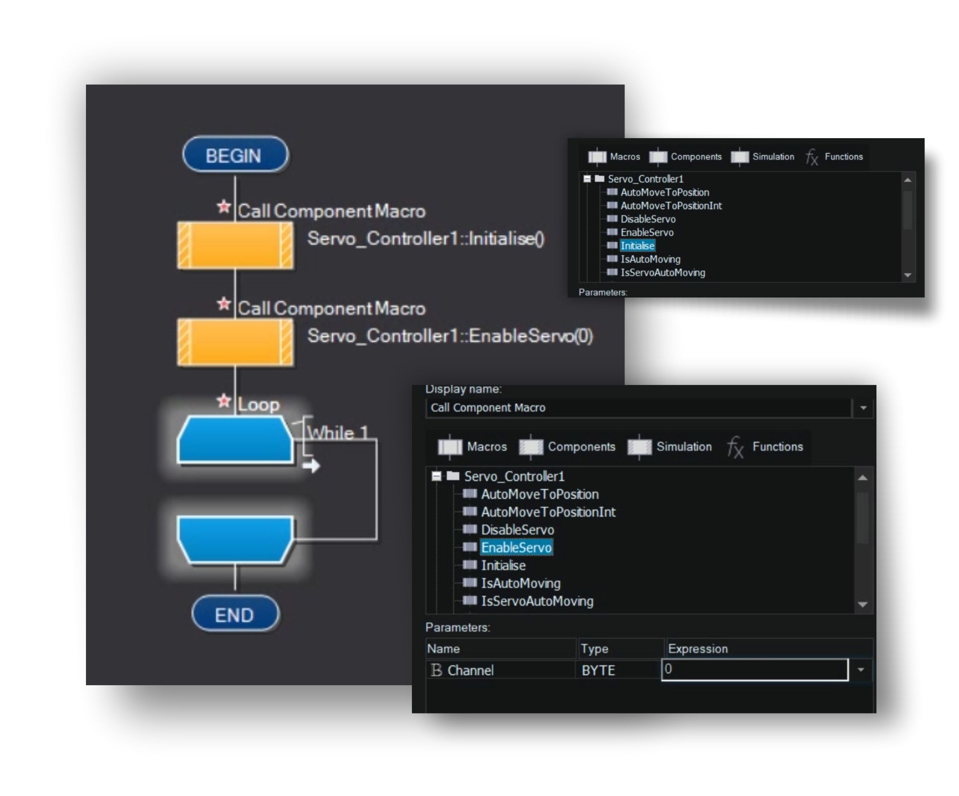Click the While 1 loop start block

pyautogui.click(x=235, y=440)
